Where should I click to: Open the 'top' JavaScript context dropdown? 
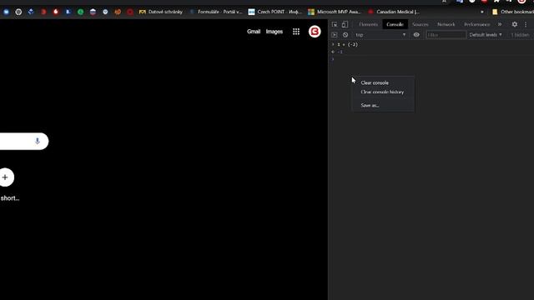pyautogui.click(x=380, y=35)
